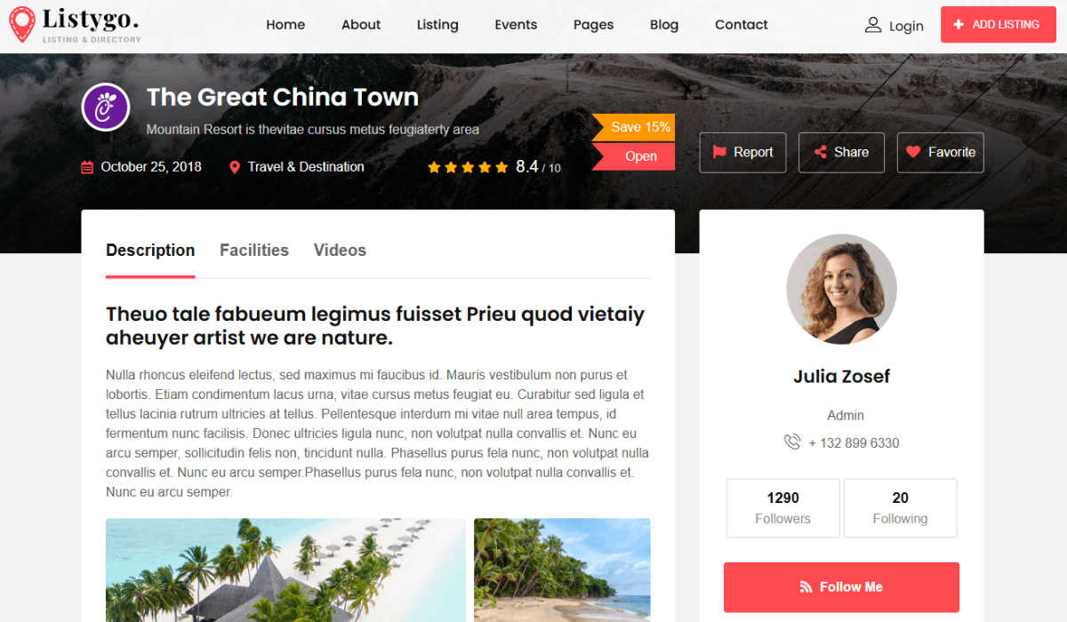Click the five-star rating icons
Screen dimensions: 1067x622
pyautogui.click(x=468, y=167)
